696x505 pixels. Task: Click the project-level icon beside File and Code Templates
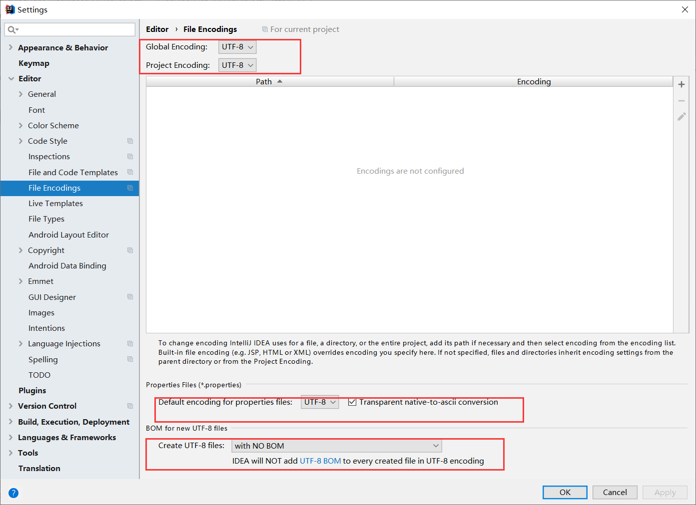click(130, 172)
